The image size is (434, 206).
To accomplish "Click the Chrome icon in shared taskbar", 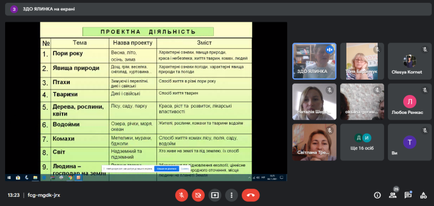I will (x=71, y=178).
